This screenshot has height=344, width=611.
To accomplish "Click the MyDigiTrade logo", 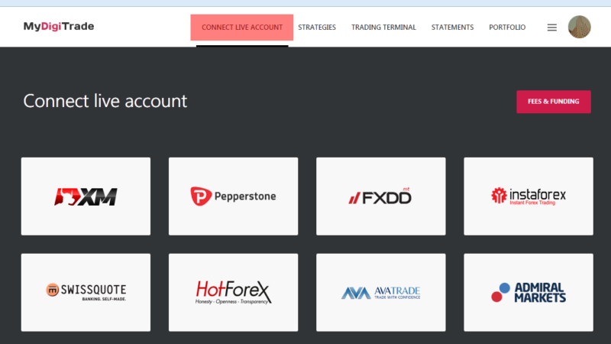I will (59, 27).
